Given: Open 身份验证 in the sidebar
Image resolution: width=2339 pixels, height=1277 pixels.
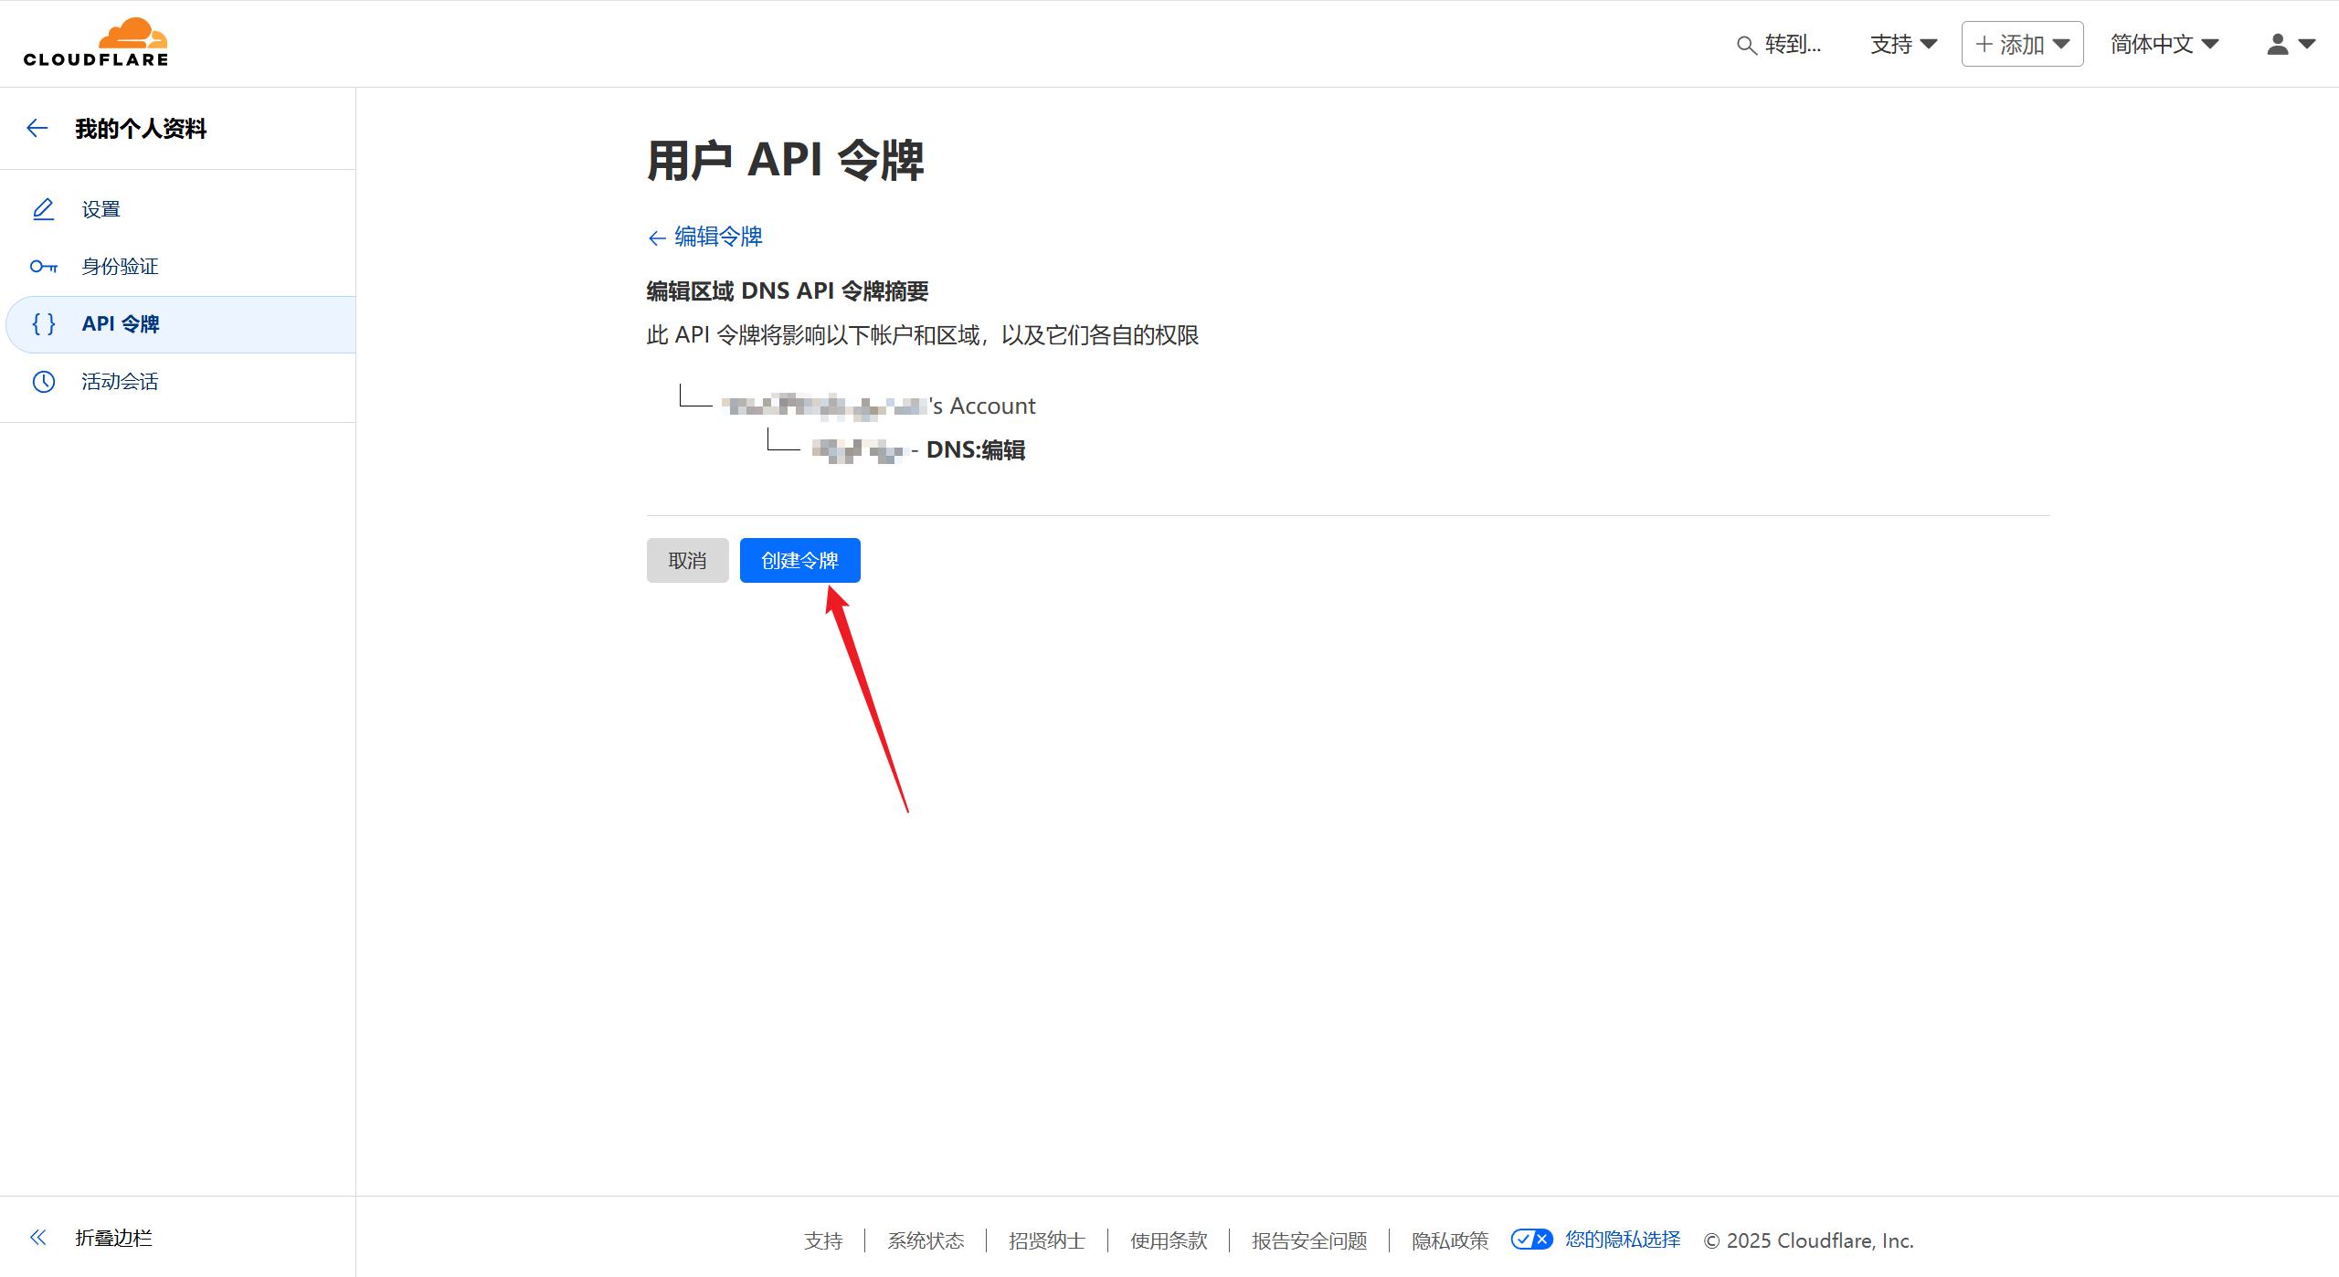Looking at the screenshot, I should [x=178, y=267].
